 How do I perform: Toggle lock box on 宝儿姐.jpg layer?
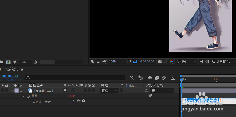[x=6, y=90]
